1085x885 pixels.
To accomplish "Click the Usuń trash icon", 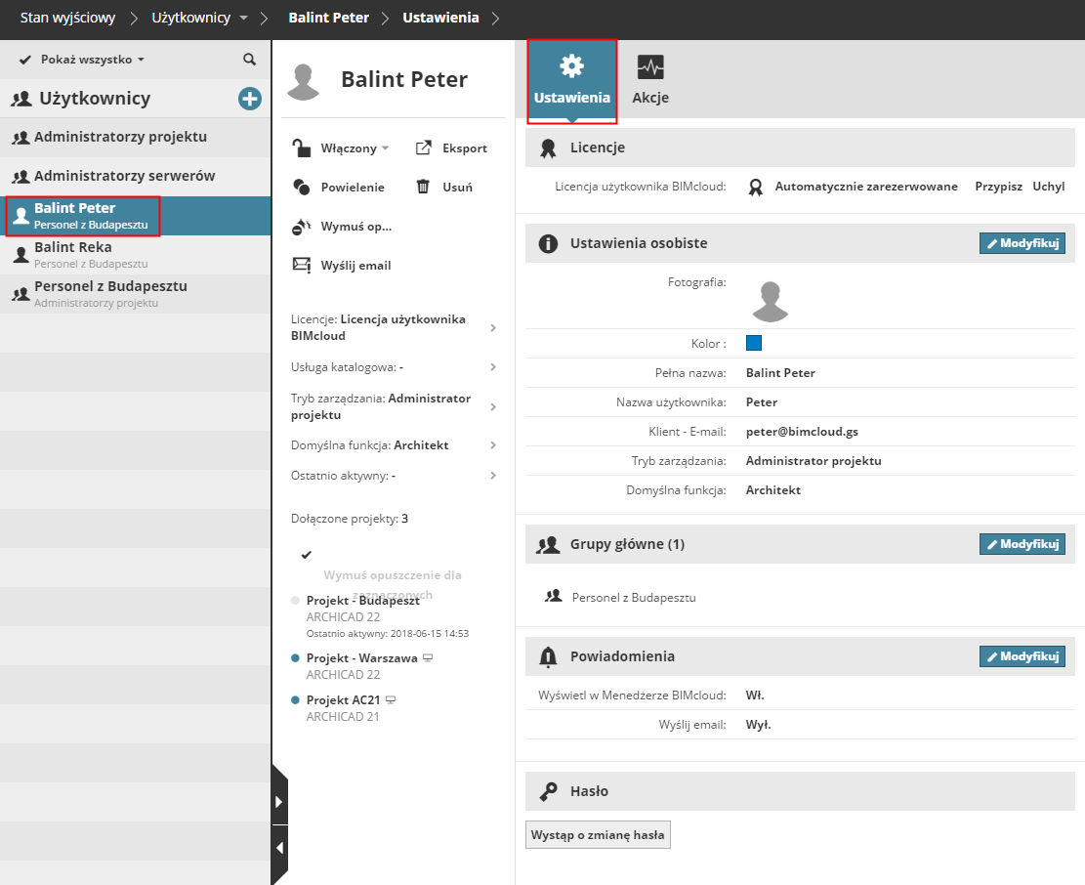I will [x=423, y=187].
